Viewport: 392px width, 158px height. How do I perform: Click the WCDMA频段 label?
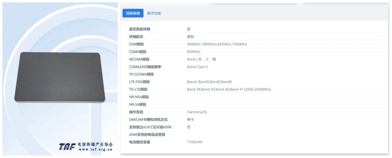coord(139,59)
